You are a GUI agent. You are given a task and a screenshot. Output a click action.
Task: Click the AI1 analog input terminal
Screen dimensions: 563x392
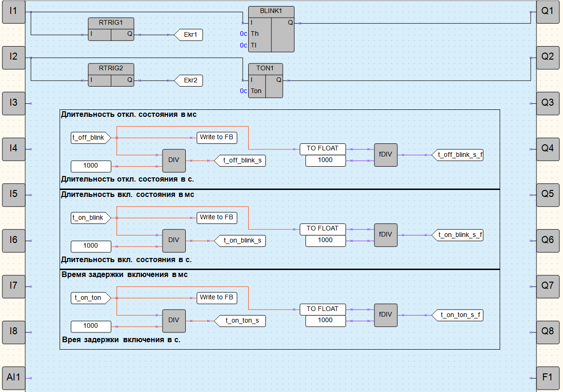(14, 378)
